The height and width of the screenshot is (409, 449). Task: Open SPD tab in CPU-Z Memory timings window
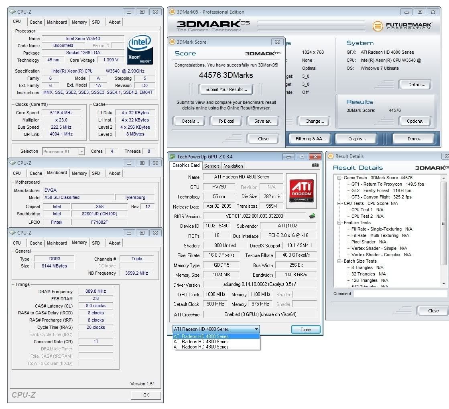[x=96, y=243]
